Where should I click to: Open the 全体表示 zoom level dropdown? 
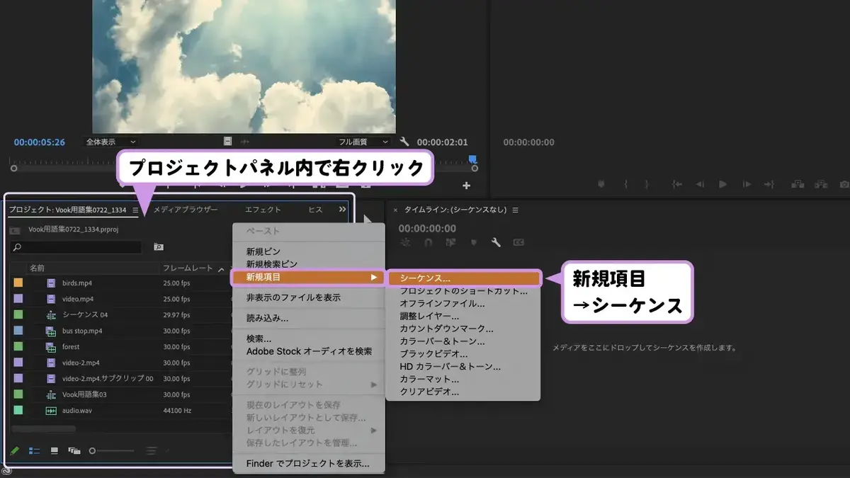pyautogui.click(x=110, y=142)
